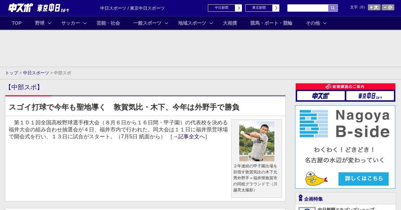Click the ribbon icon beside 企画特集
This screenshot has width=401, height=210.
[x=300, y=198]
